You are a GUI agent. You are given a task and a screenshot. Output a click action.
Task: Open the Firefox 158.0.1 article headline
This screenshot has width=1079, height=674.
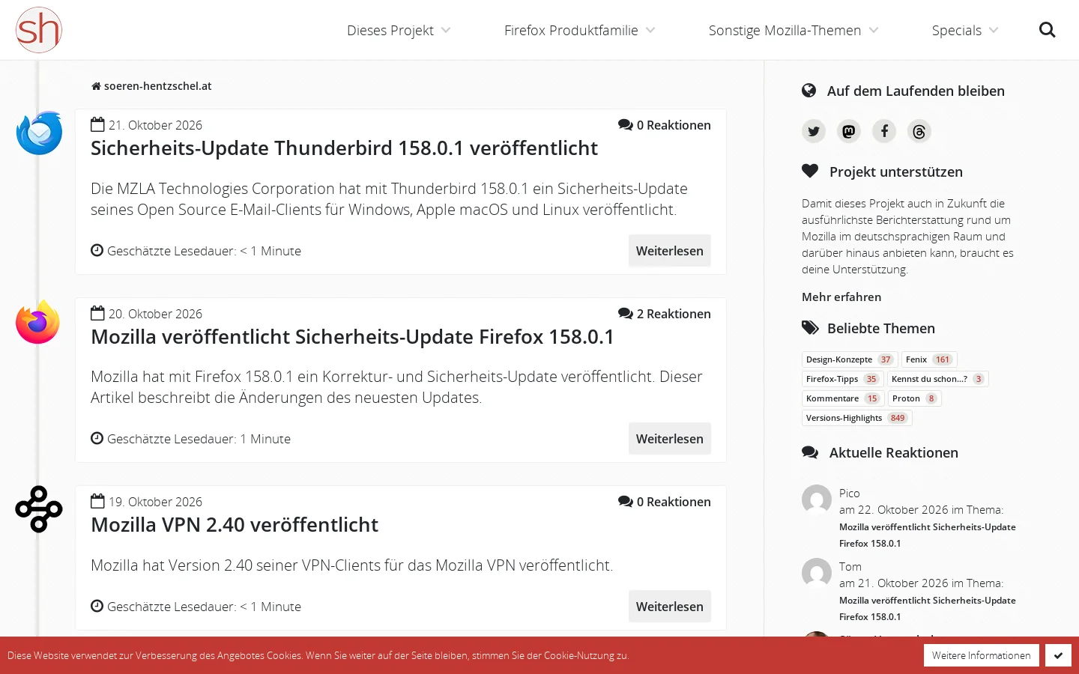352,337
